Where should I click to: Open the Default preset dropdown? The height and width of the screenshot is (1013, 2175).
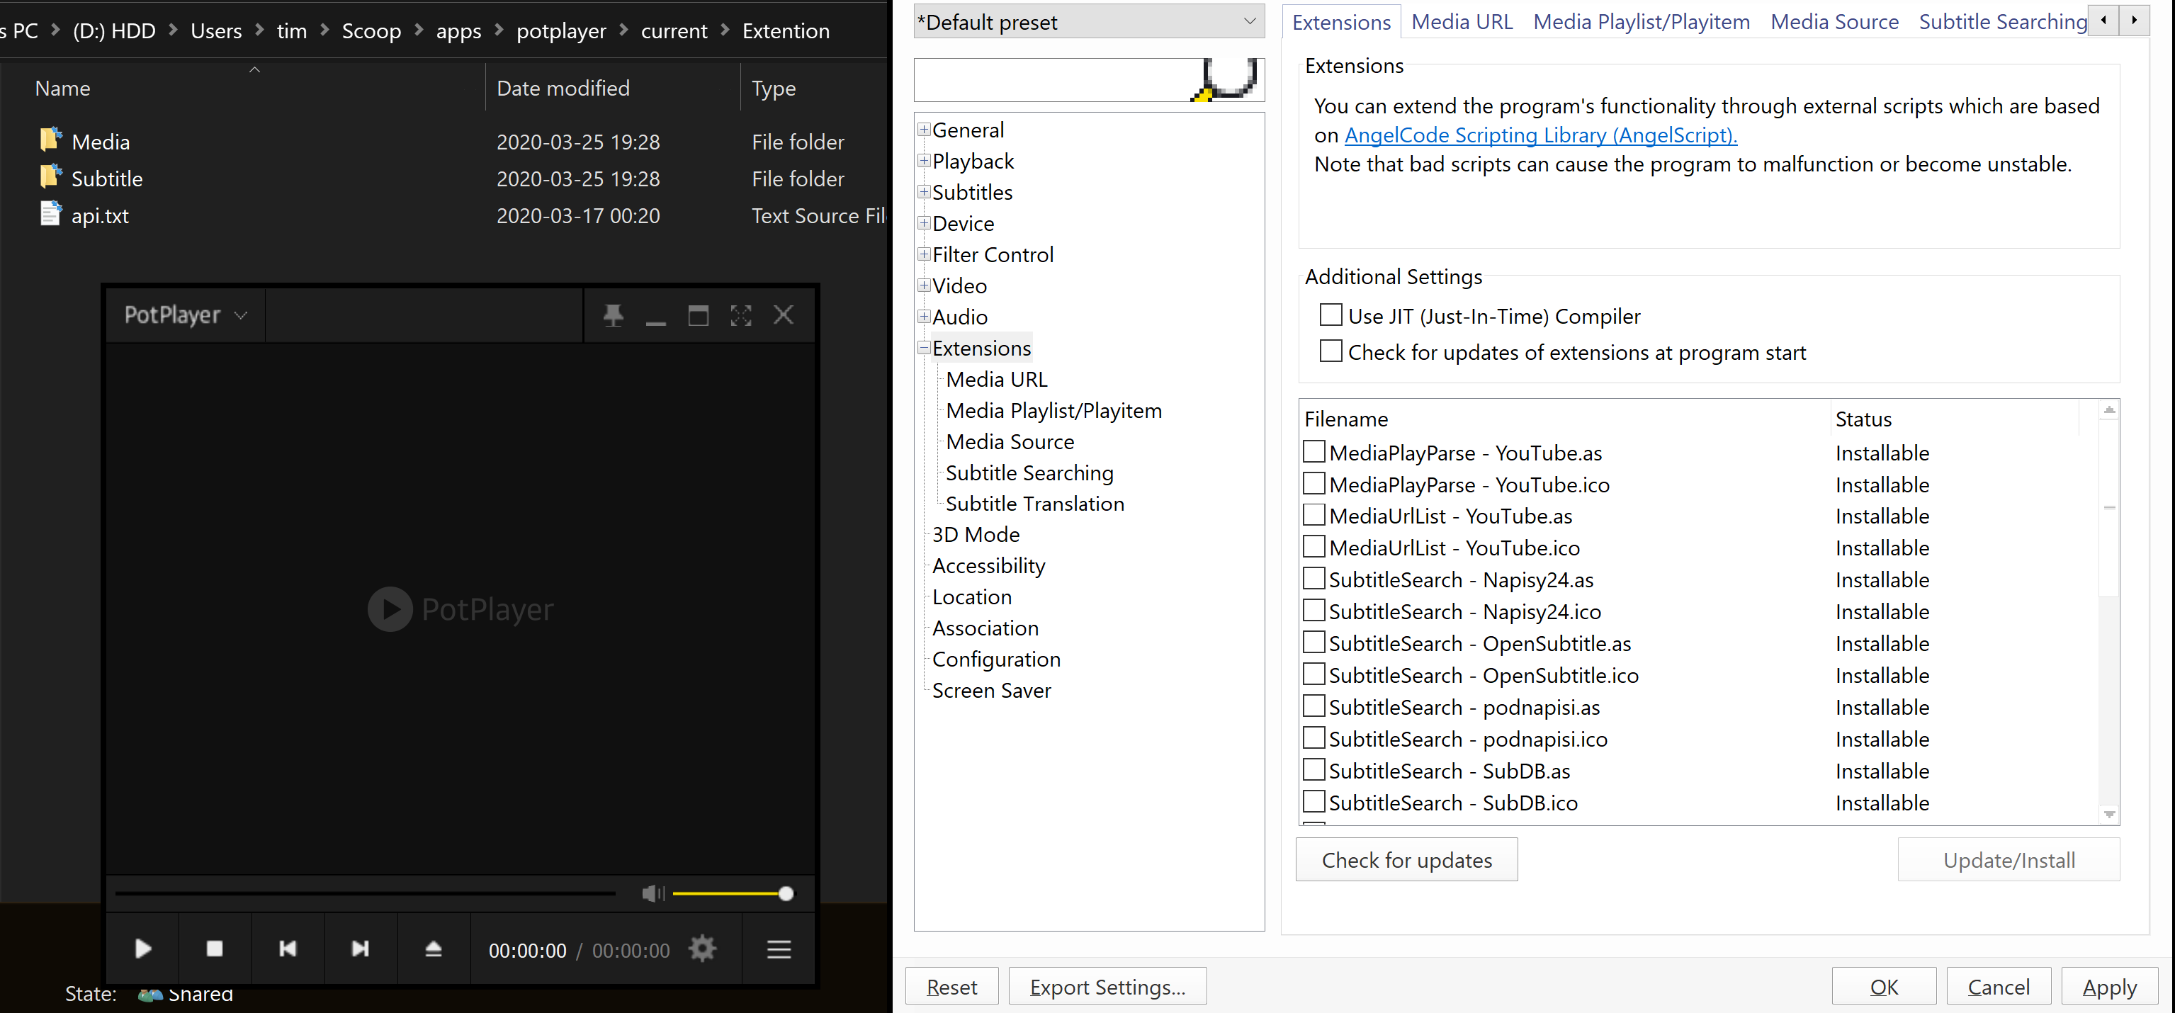pyautogui.click(x=1250, y=22)
